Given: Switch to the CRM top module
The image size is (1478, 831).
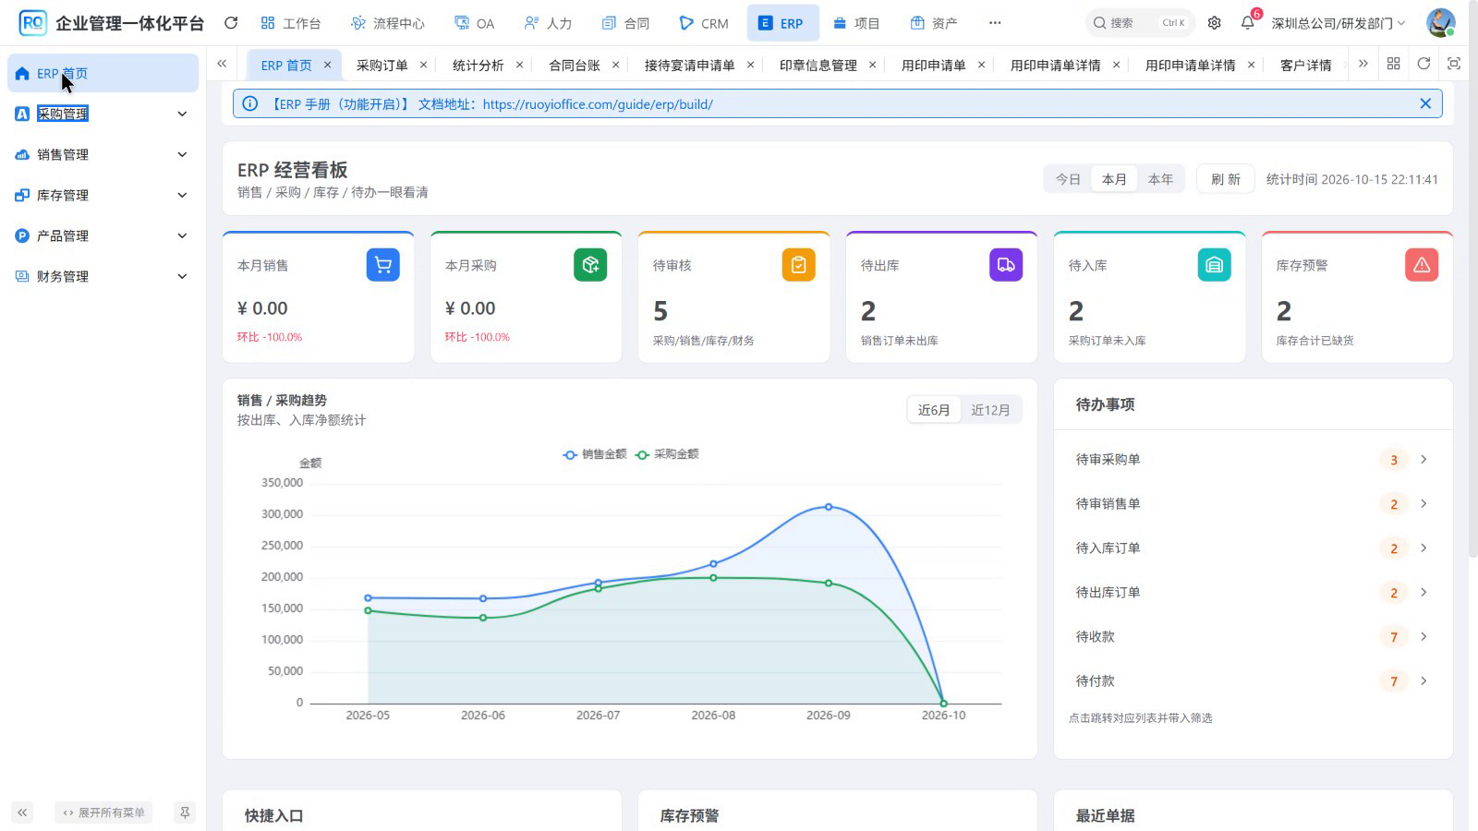Looking at the screenshot, I should point(704,23).
